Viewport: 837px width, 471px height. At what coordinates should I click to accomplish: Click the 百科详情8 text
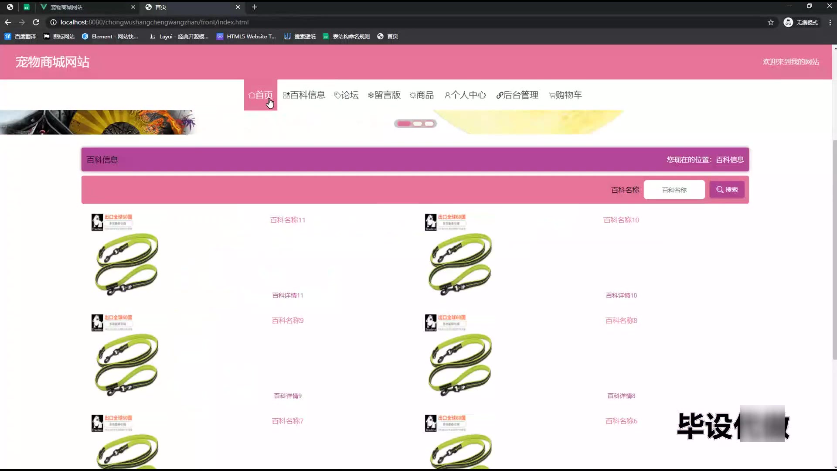(621, 396)
